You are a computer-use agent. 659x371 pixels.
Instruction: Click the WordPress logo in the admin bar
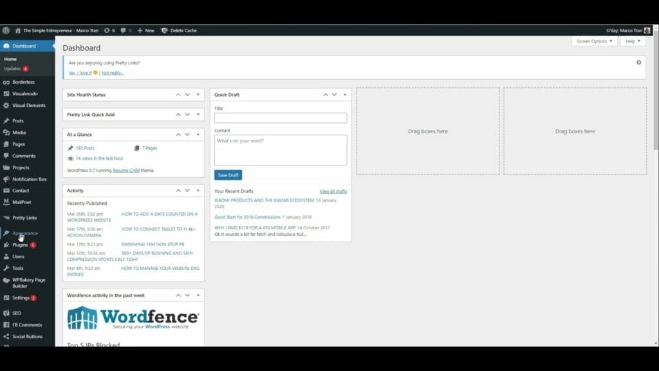click(x=6, y=30)
